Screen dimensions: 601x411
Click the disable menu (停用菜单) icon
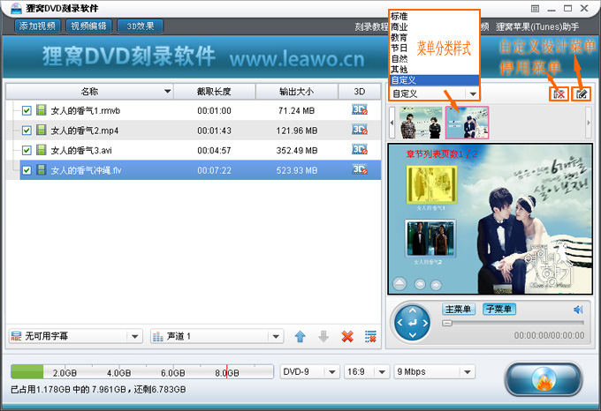coord(559,94)
